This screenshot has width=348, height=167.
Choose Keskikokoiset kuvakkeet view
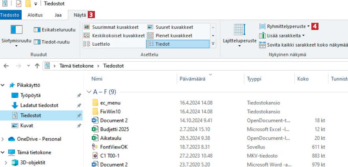click(x=114, y=35)
